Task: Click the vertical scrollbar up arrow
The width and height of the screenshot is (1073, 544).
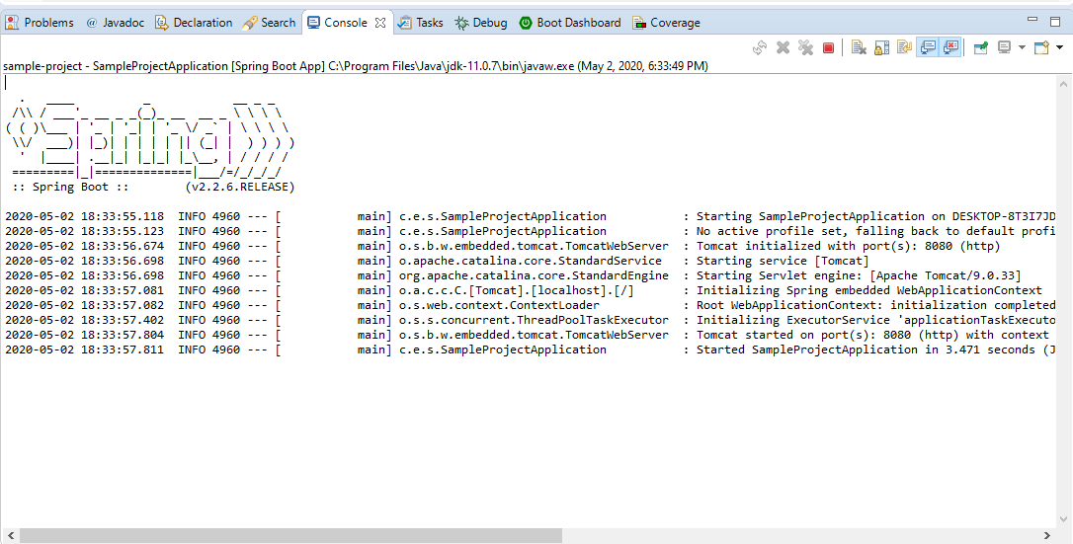Action: click(1063, 83)
